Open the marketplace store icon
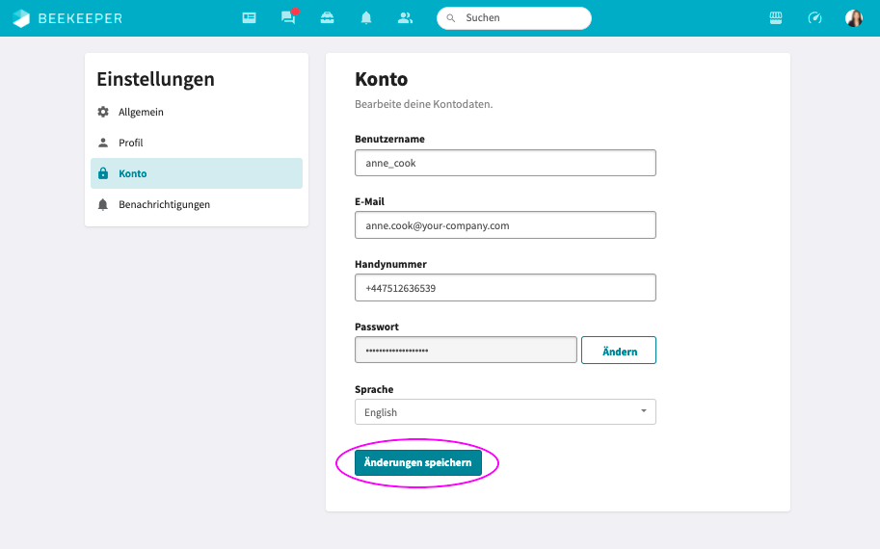Viewport: 880px width, 549px height. point(776,18)
